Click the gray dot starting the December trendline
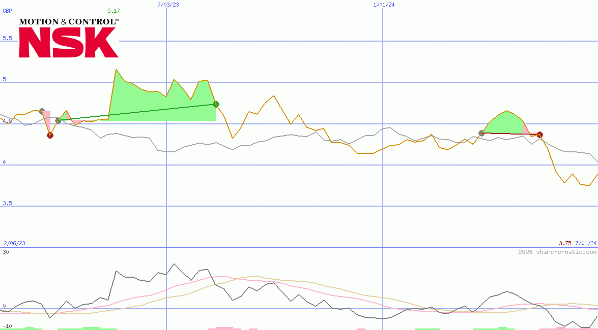598x330 pixels. tap(480, 132)
